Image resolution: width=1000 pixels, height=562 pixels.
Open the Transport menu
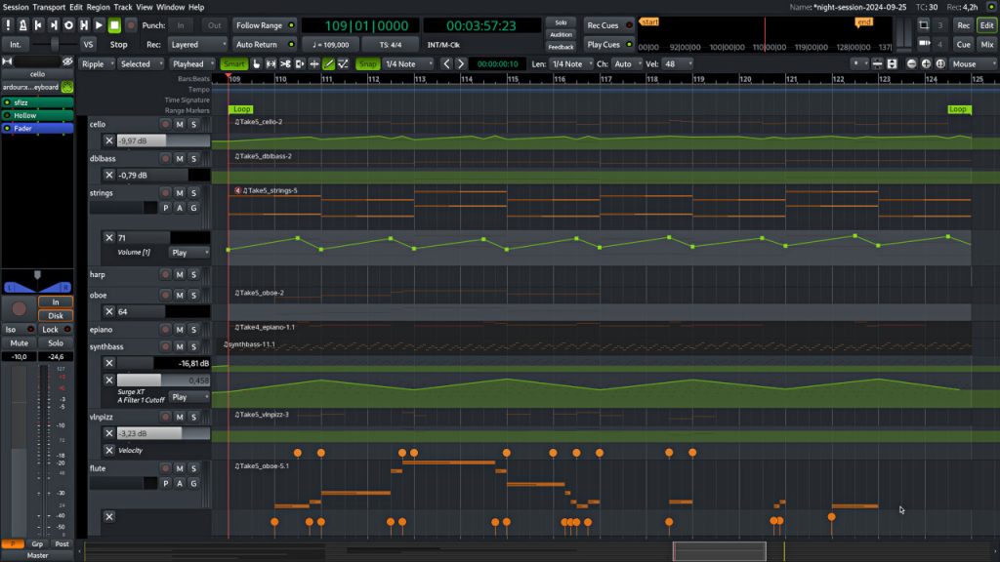(49, 7)
